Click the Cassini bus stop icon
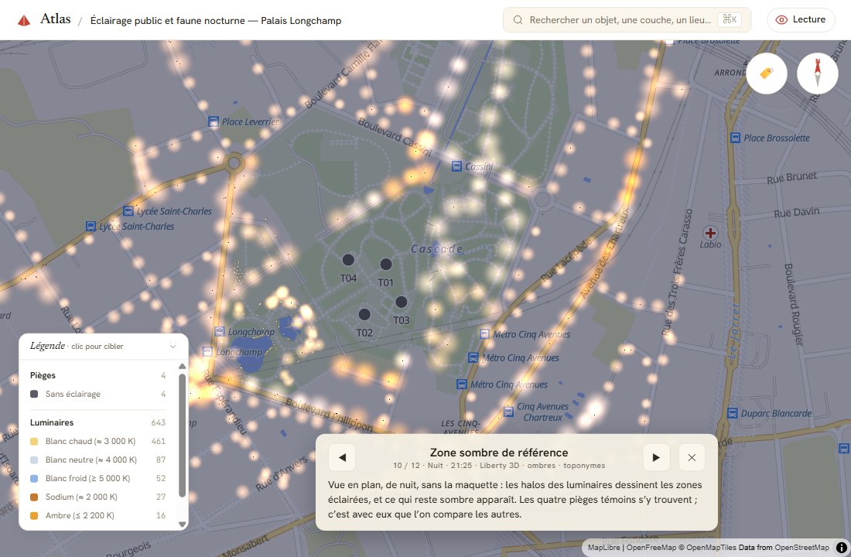The width and height of the screenshot is (851, 557). coord(457,166)
